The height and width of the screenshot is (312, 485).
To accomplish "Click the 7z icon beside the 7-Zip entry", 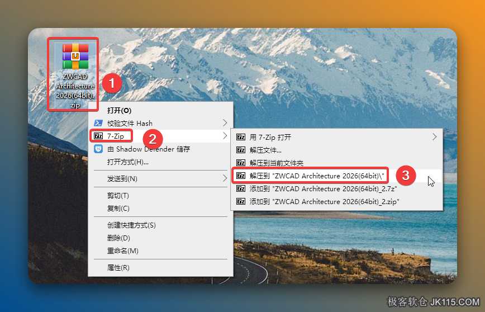I will [98, 136].
